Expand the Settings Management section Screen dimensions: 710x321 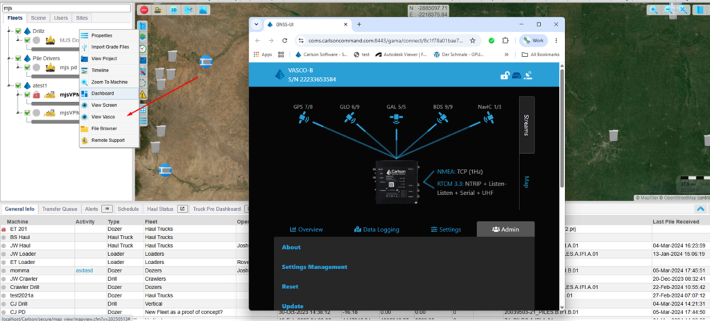pos(314,267)
